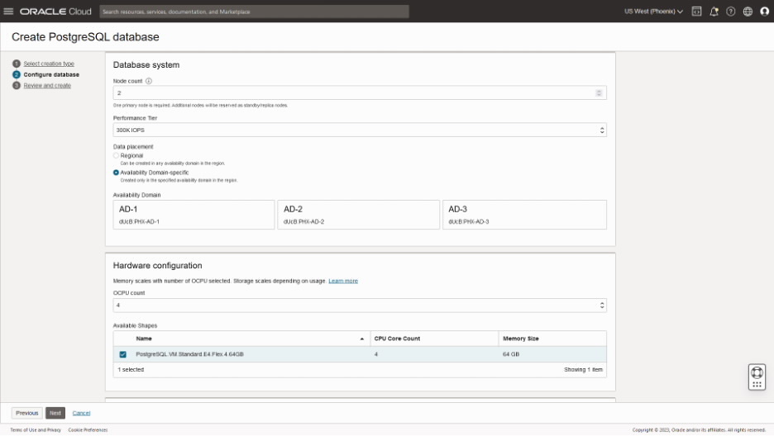Open the help question mark icon
774x436 pixels.
click(x=730, y=12)
